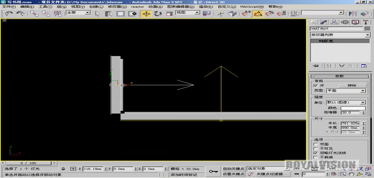
Task: Open the reference coordinate system dropdown 视图
Action: [188, 12]
